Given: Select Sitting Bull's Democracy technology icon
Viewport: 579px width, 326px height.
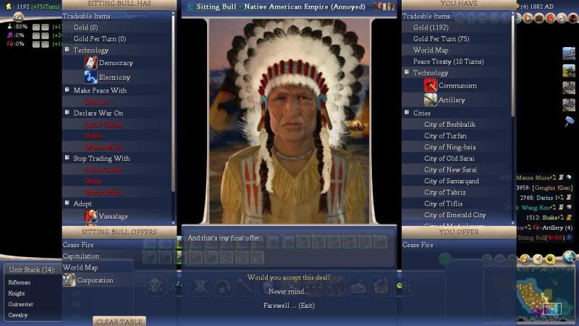Looking at the screenshot, I should pyautogui.click(x=90, y=63).
